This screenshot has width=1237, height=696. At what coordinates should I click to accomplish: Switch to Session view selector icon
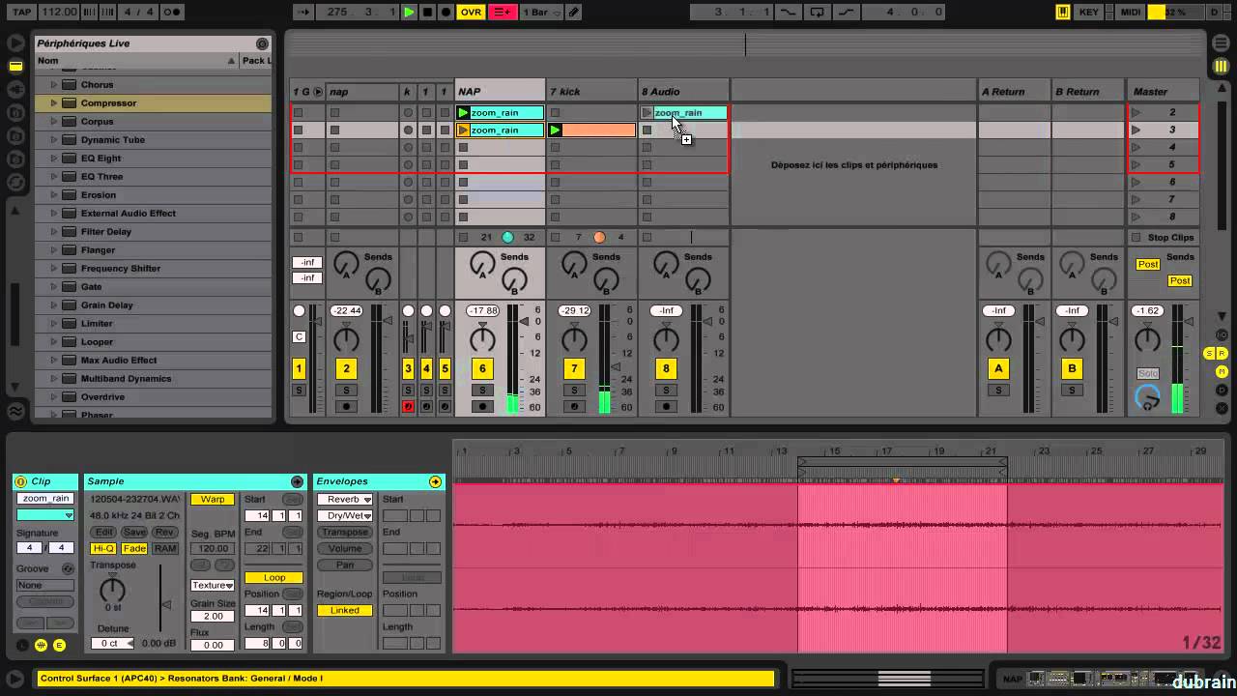pos(1220,66)
